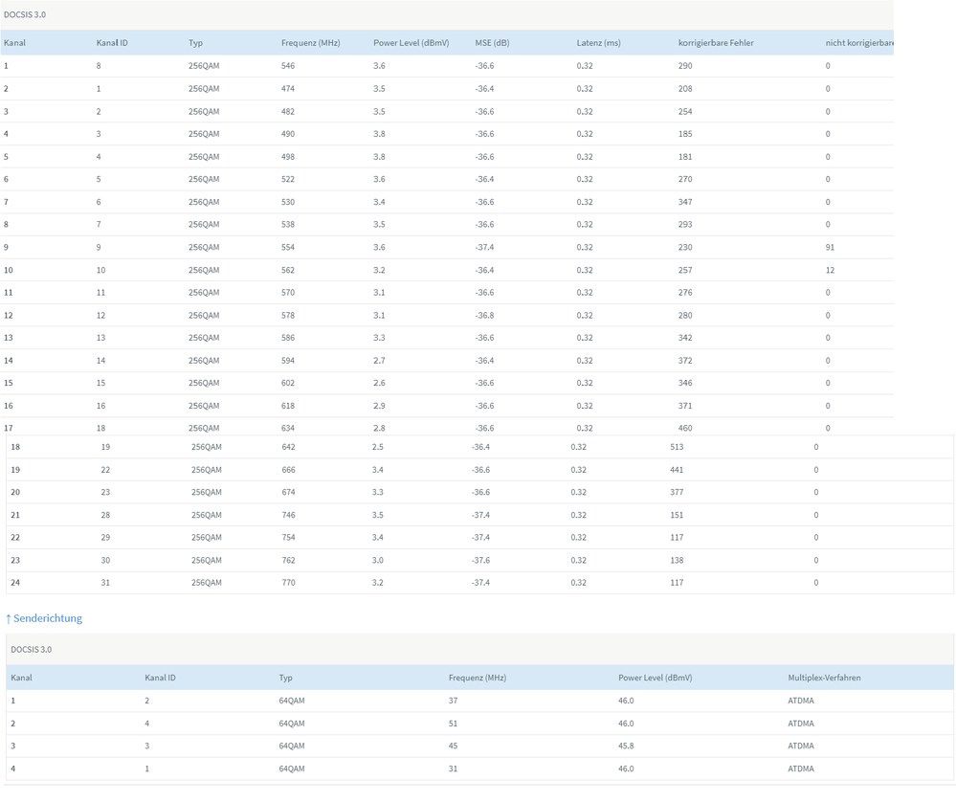Select downstream frequency cell 538
This screenshot has height=802, width=956.
tap(288, 225)
